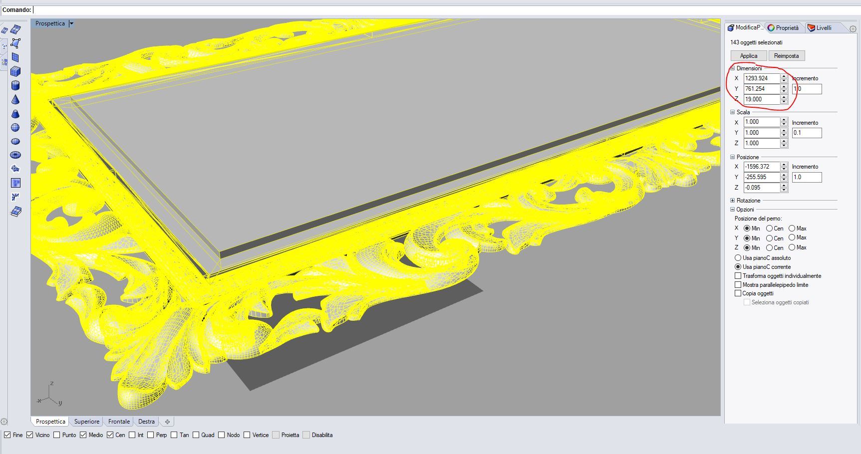861x454 pixels.
Task: Add a new viewport tab
Action: click(x=168, y=422)
